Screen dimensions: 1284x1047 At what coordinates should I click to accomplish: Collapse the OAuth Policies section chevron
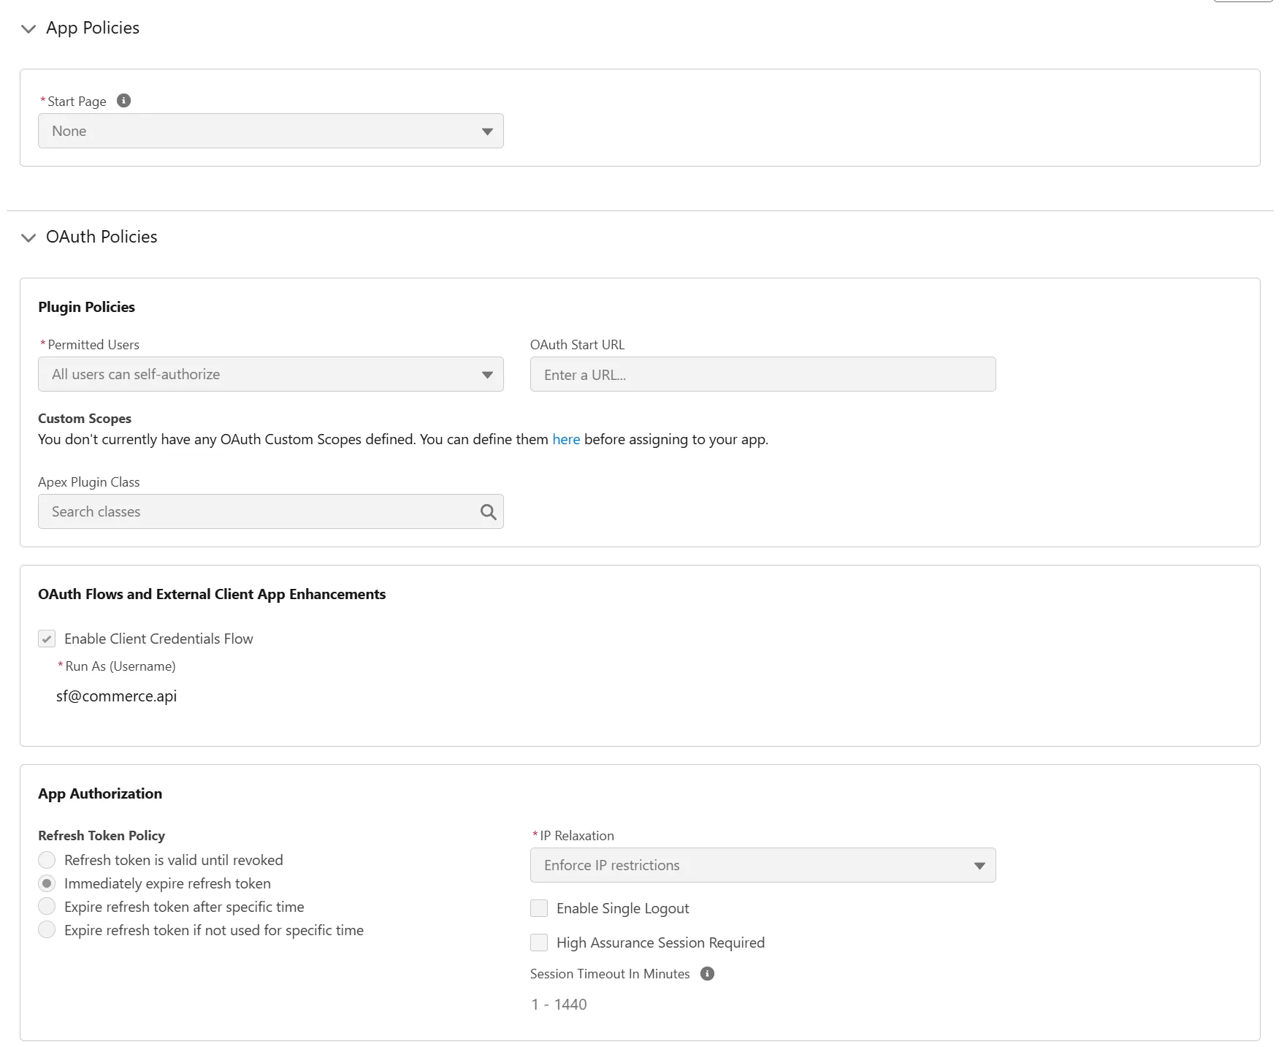28,237
